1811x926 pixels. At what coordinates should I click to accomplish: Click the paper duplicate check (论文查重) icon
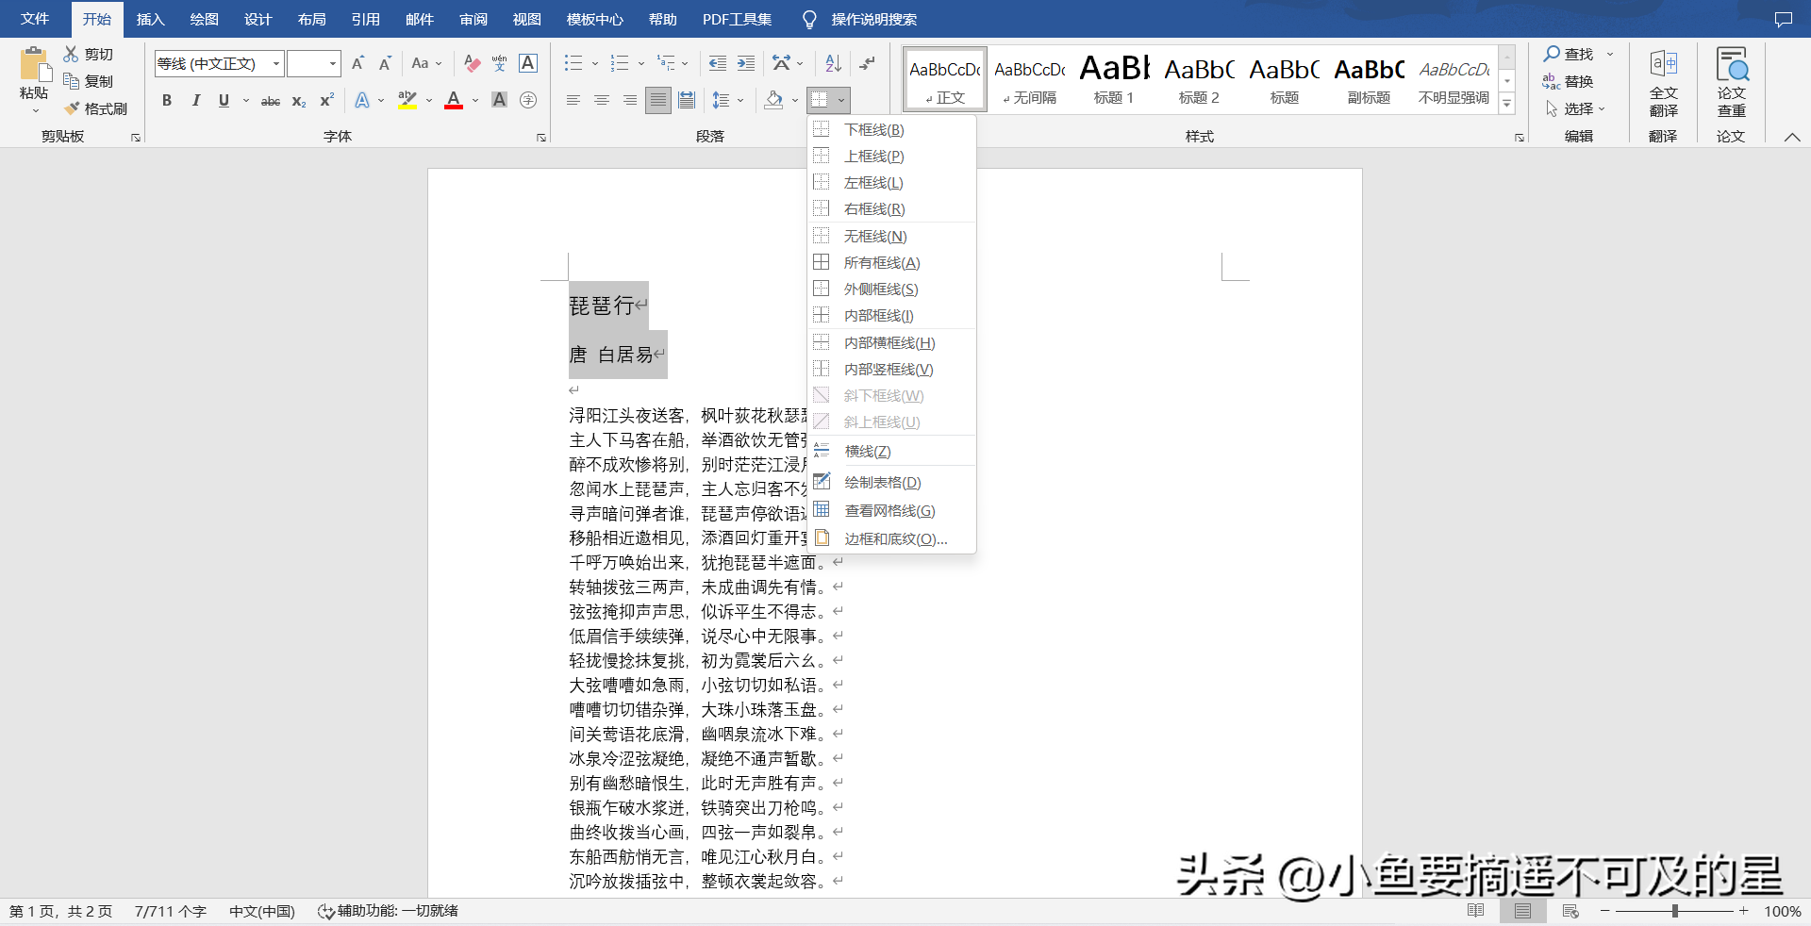tap(1731, 83)
